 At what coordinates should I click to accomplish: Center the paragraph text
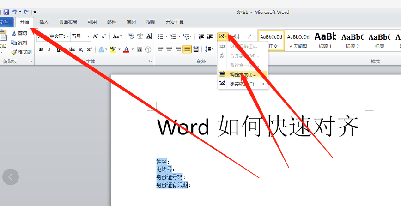[x=169, y=49]
